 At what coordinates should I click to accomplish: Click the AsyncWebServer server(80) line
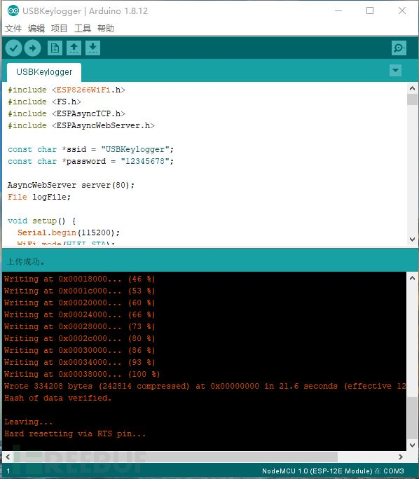(71, 185)
